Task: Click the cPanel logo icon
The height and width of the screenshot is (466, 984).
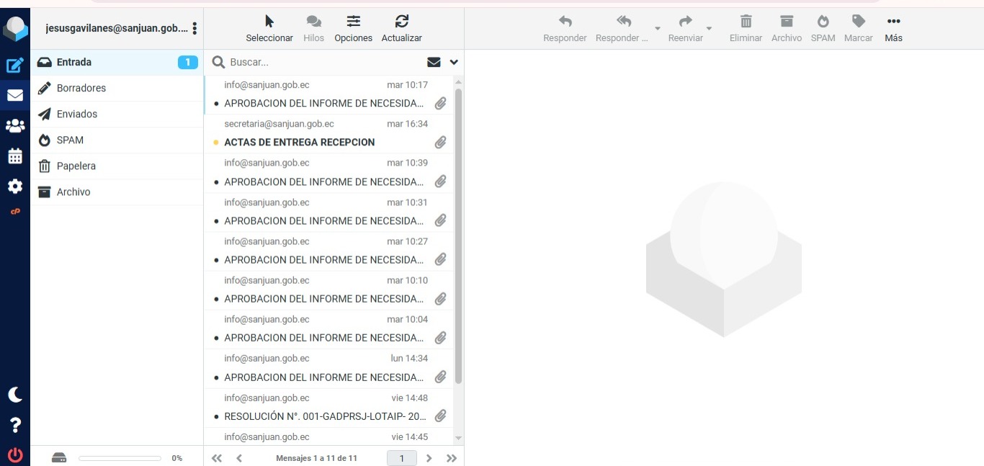Action: click(14, 212)
